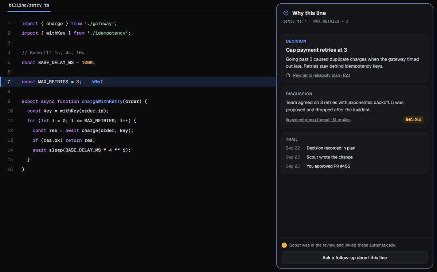Click the TRAIL section label
This screenshot has width=437, height=272.
(292, 139)
